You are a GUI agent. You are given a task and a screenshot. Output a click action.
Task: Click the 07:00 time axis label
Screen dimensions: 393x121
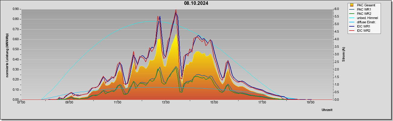[21, 102]
